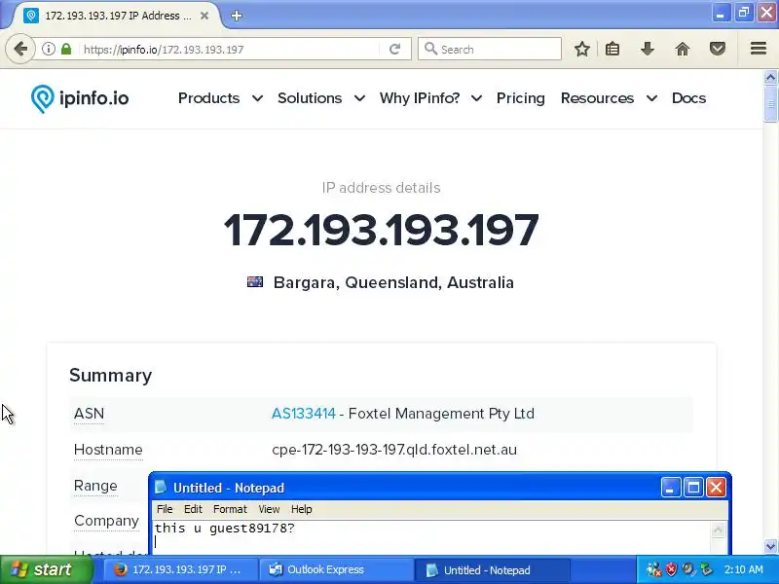Click the green padlock security icon
Image resolution: width=779 pixels, height=584 pixels.
pos(66,49)
